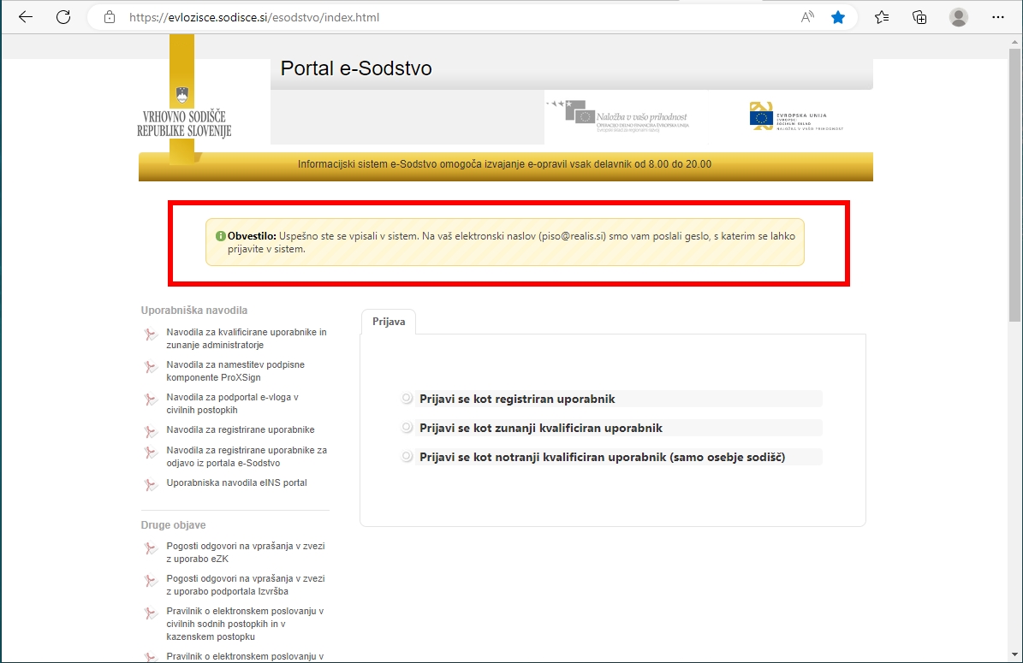The height and width of the screenshot is (663, 1023).
Task: Click the padlock site info icon
Action: click(x=109, y=17)
